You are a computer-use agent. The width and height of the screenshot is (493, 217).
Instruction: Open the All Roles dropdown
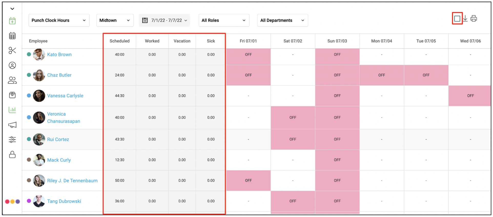tap(224, 20)
